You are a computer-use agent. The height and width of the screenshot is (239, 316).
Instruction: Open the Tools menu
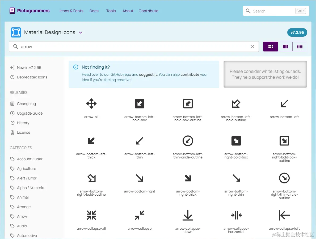(x=111, y=11)
